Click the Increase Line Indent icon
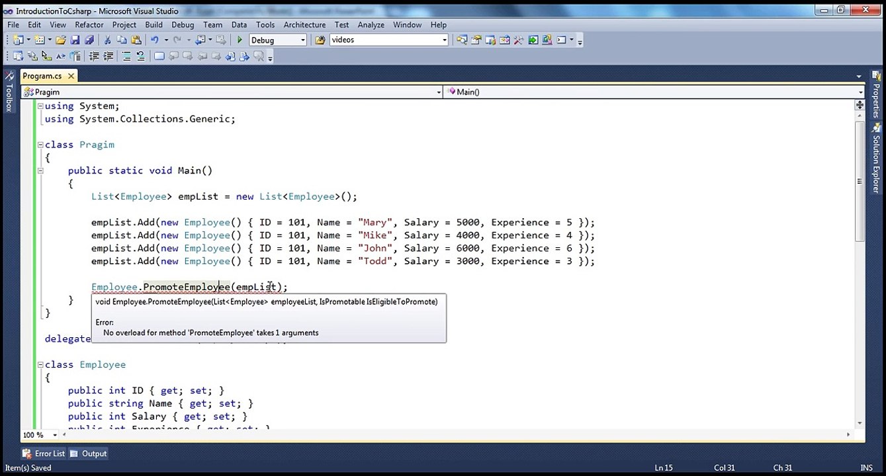Viewport: 886px width, 476px height. 108,56
